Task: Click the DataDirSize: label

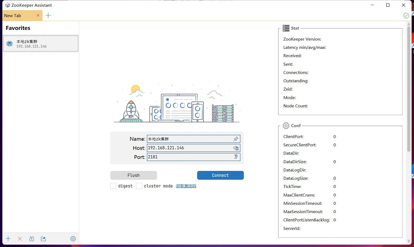Action: [x=295, y=162]
